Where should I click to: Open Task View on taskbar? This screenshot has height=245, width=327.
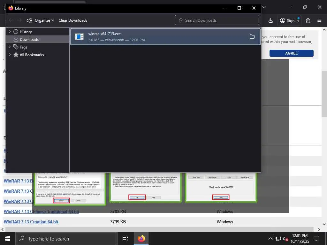point(125,239)
